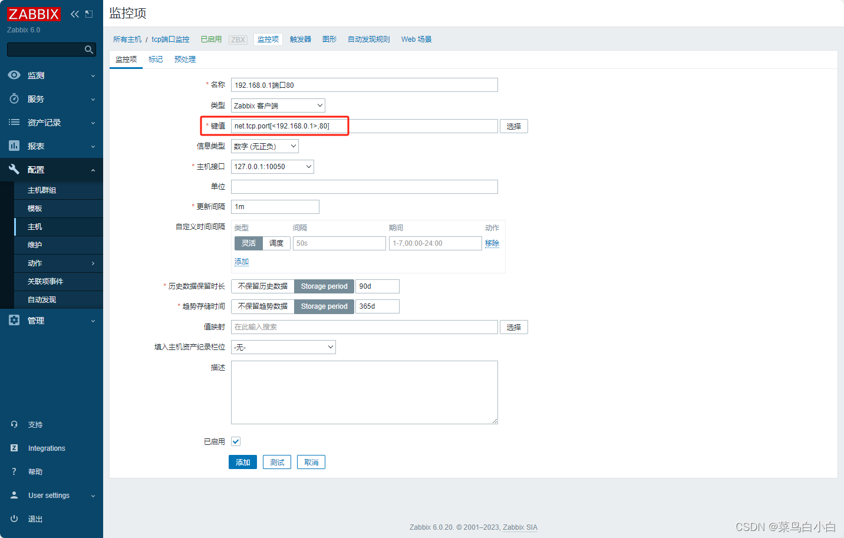This screenshot has height=538, width=844.
Task: Collapse sidebar with double-chevron icon
Action: pos(75,14)
